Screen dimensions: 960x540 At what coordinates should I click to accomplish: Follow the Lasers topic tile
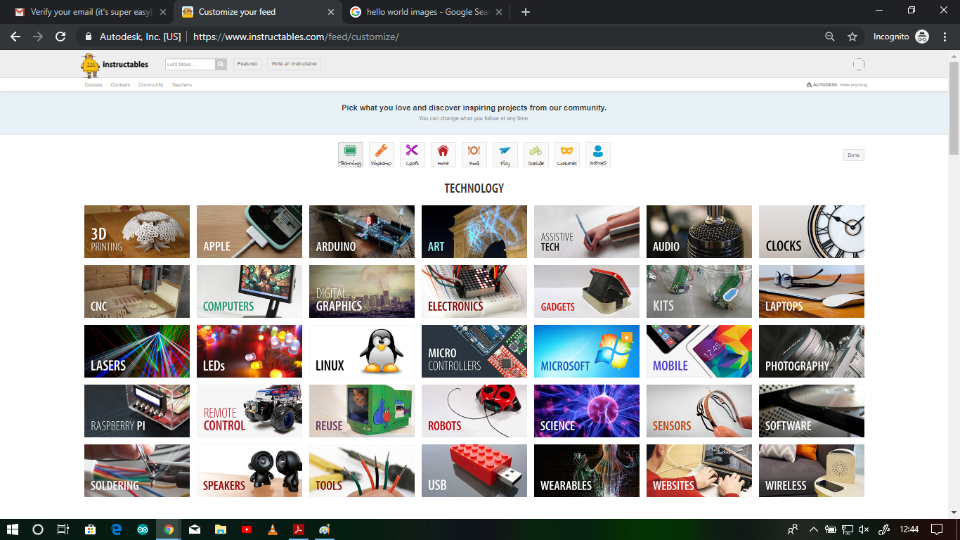137,351
